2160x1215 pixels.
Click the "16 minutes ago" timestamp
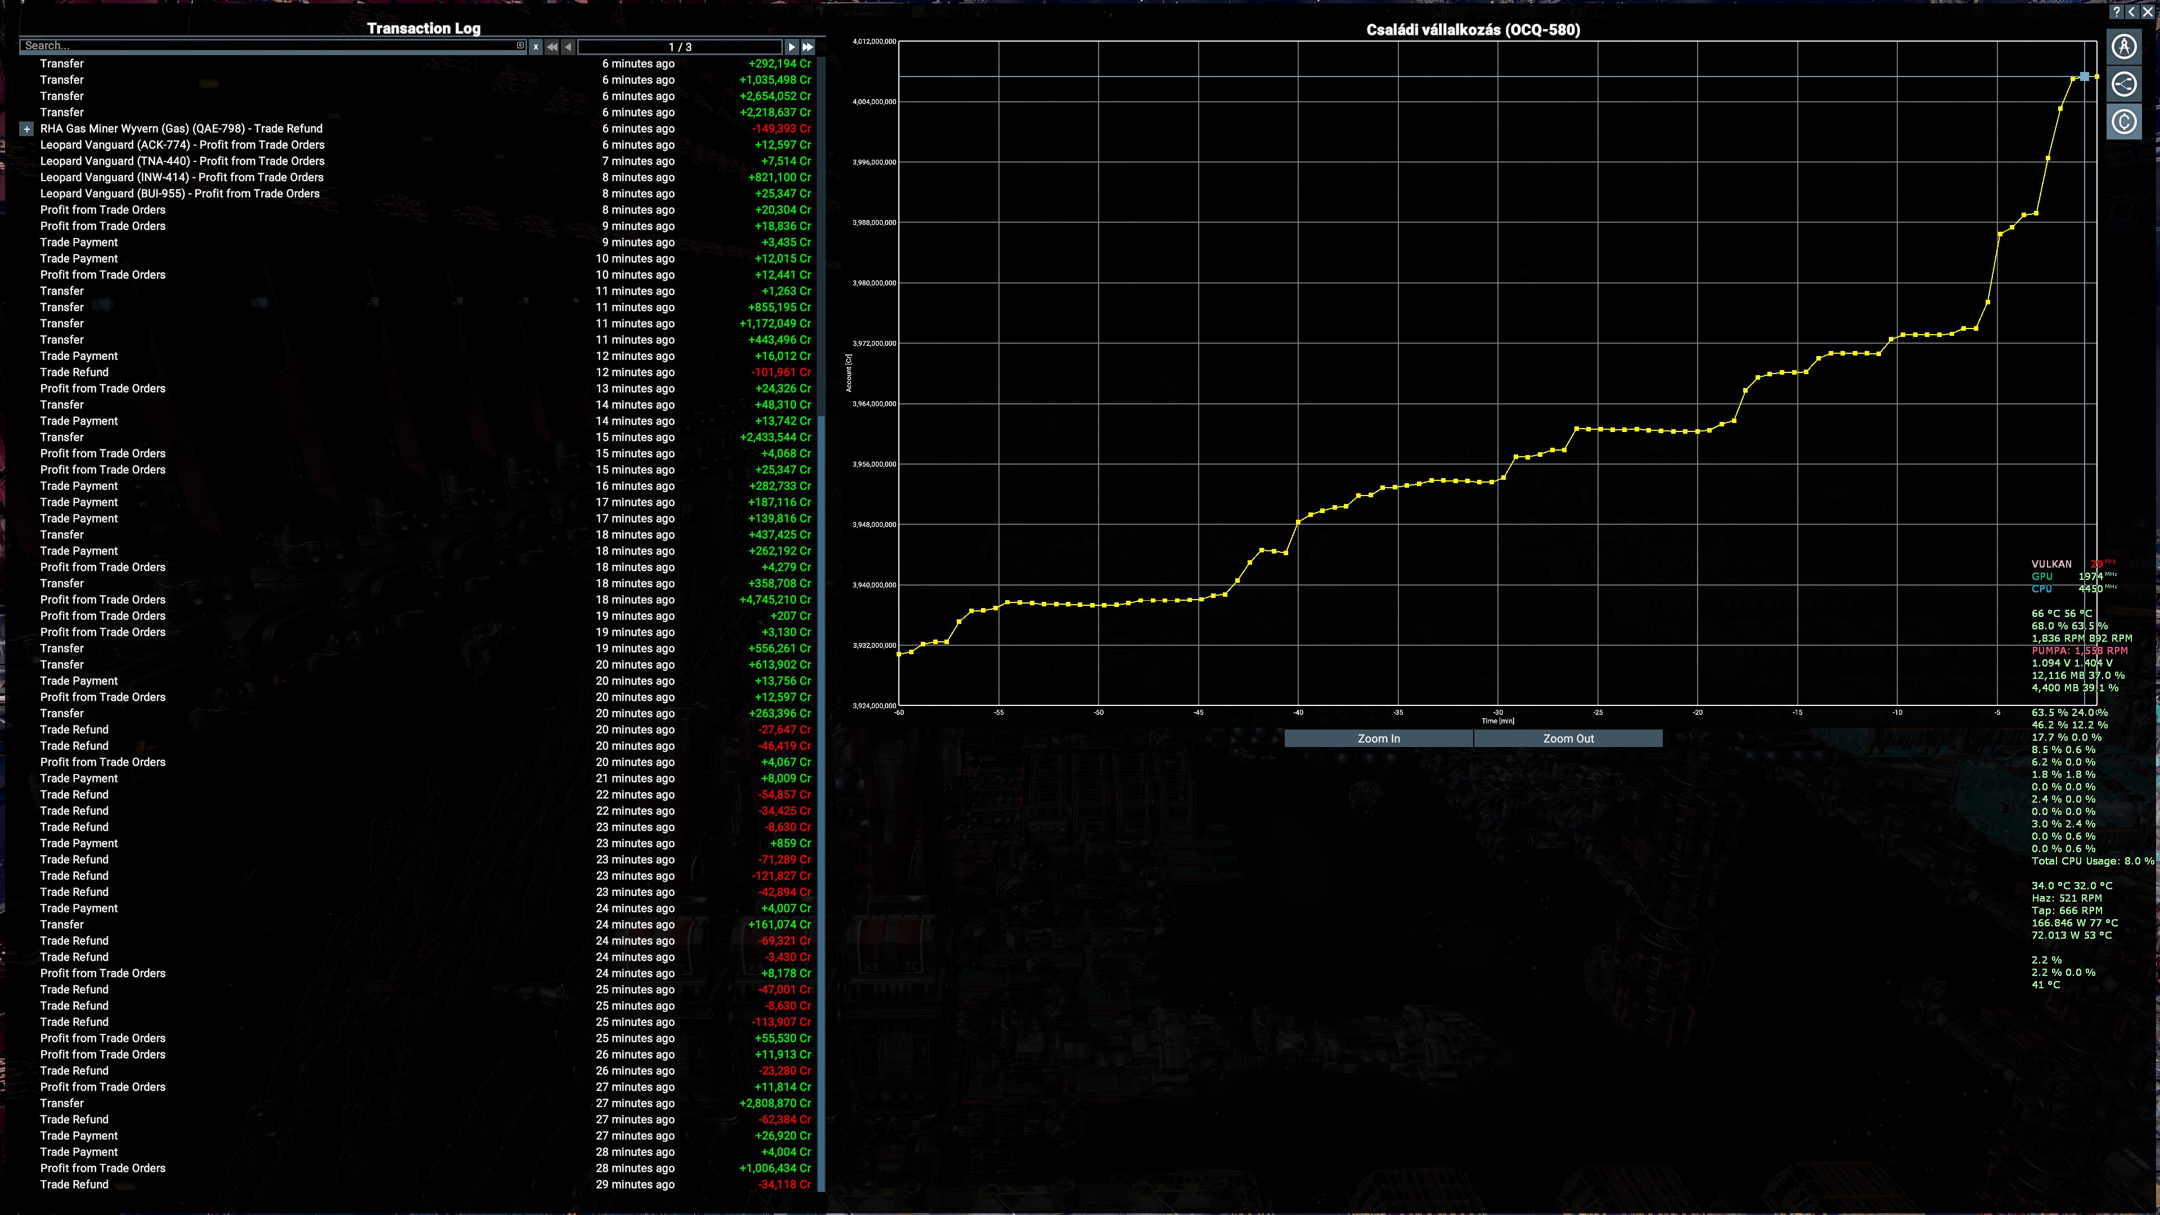pos(634,487)
